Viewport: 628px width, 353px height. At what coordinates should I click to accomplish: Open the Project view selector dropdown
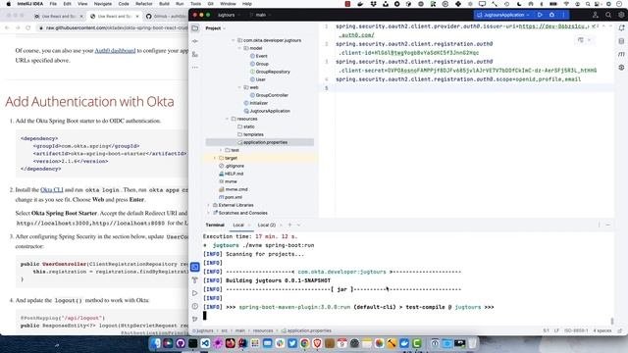tap(216, 28)
